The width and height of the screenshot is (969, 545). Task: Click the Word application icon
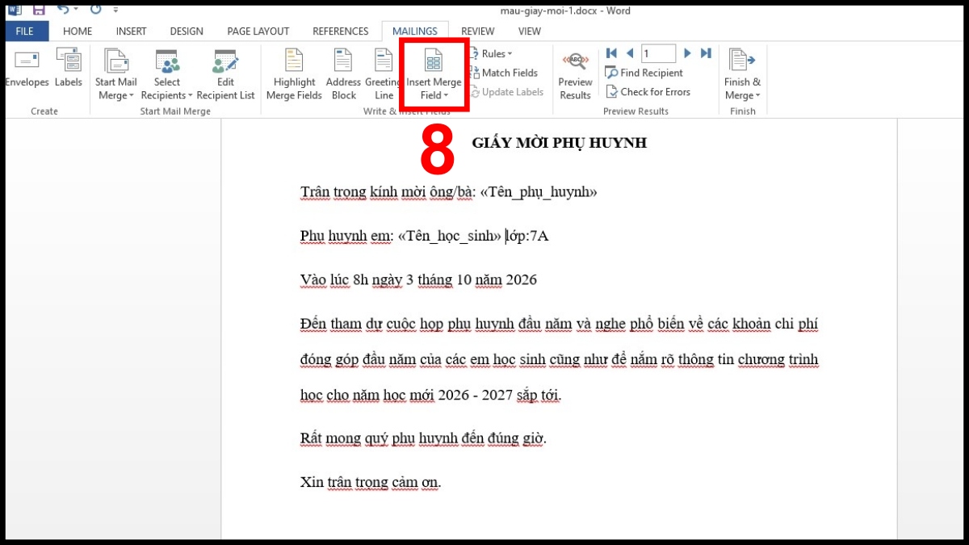14,10
